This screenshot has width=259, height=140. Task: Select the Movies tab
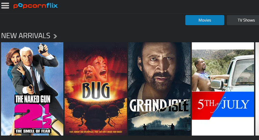(x=205, y=20)
